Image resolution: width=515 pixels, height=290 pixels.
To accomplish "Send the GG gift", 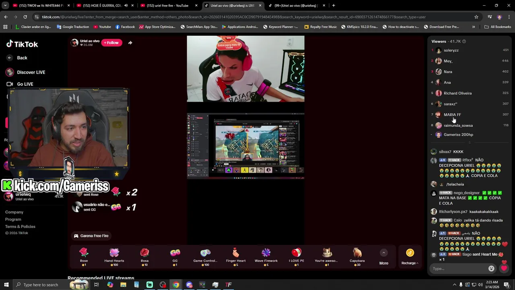I will point(175,257).
